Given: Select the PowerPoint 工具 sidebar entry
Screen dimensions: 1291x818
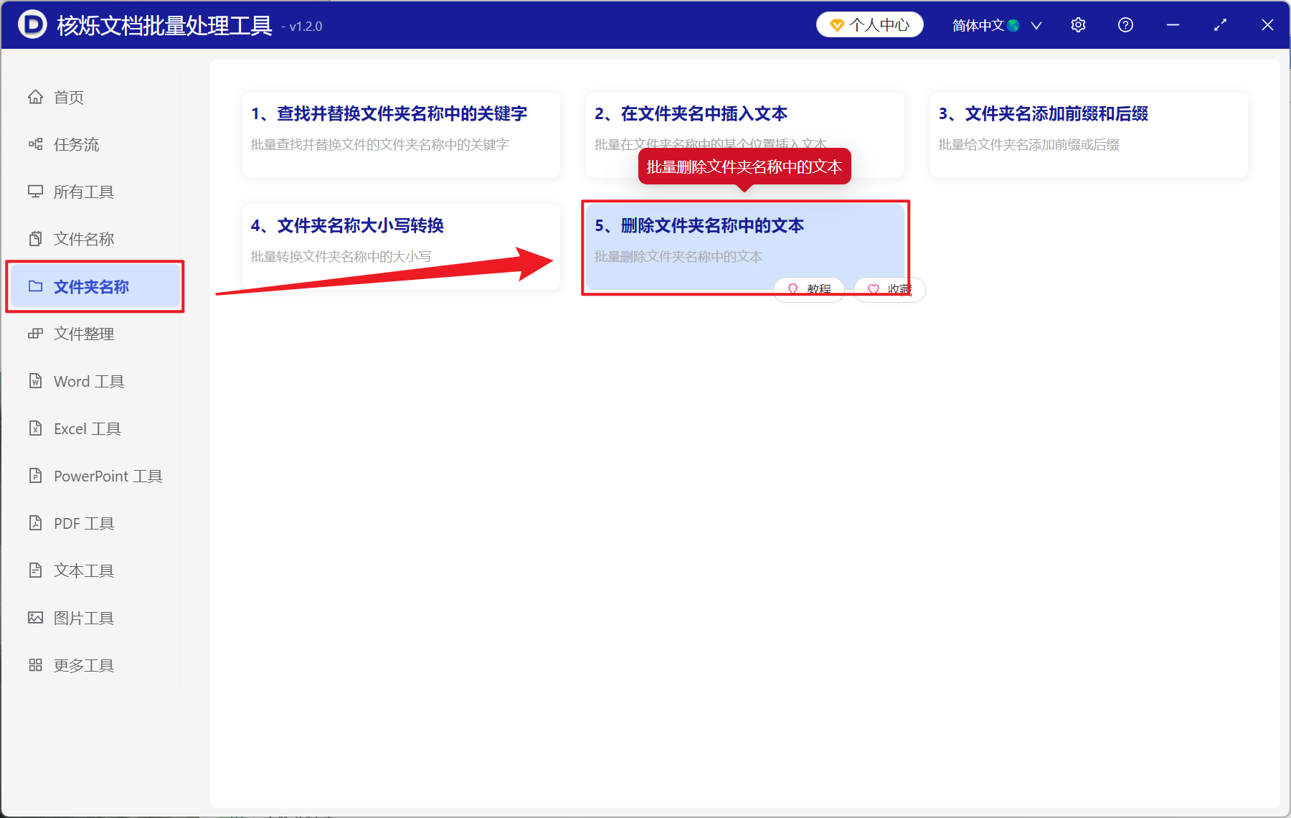Looking at the screenshot, I should (x=36, y=475).
